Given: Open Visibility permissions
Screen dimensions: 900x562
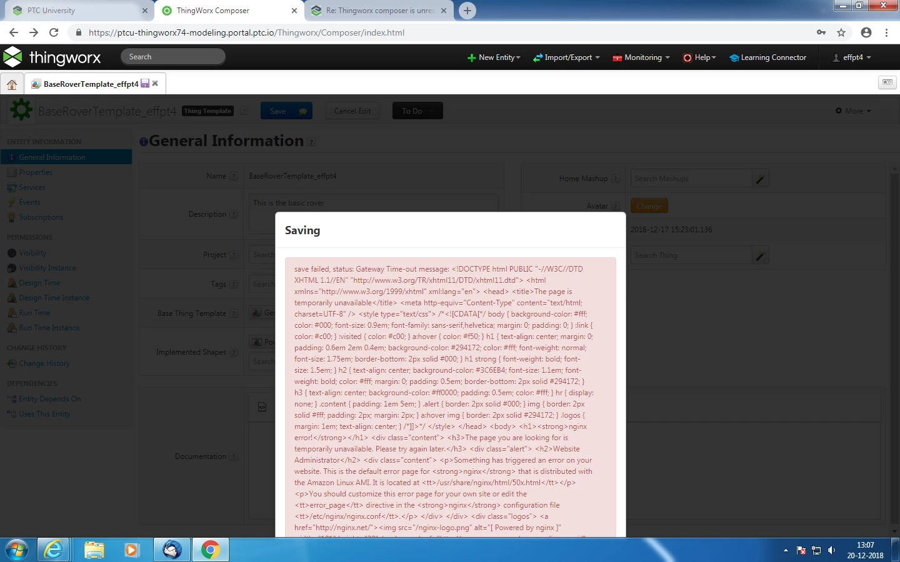Looking at the screenshot, I should coord(32,253).
